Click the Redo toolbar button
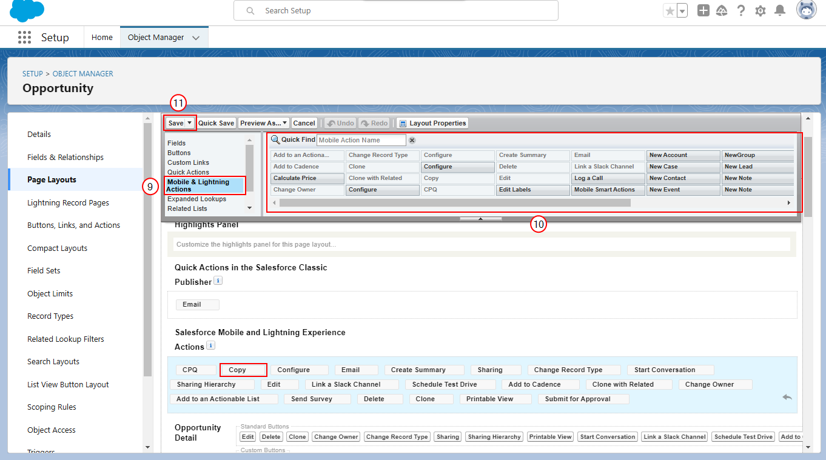The image size is (826, 460). pos(374,123)
